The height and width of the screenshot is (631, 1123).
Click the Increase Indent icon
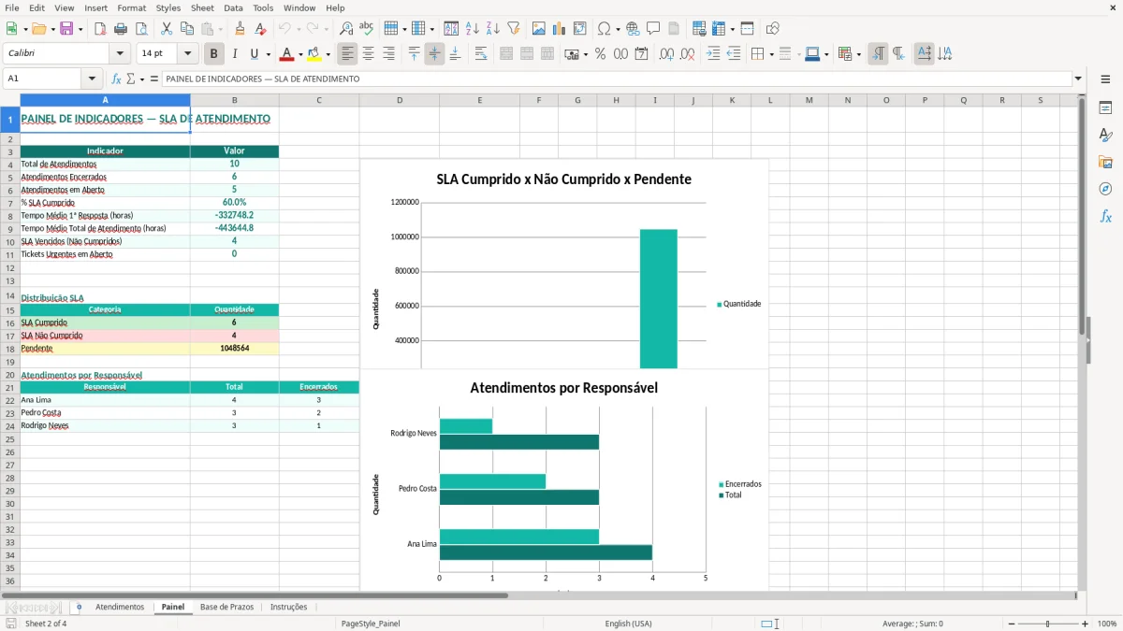point(713,54)
